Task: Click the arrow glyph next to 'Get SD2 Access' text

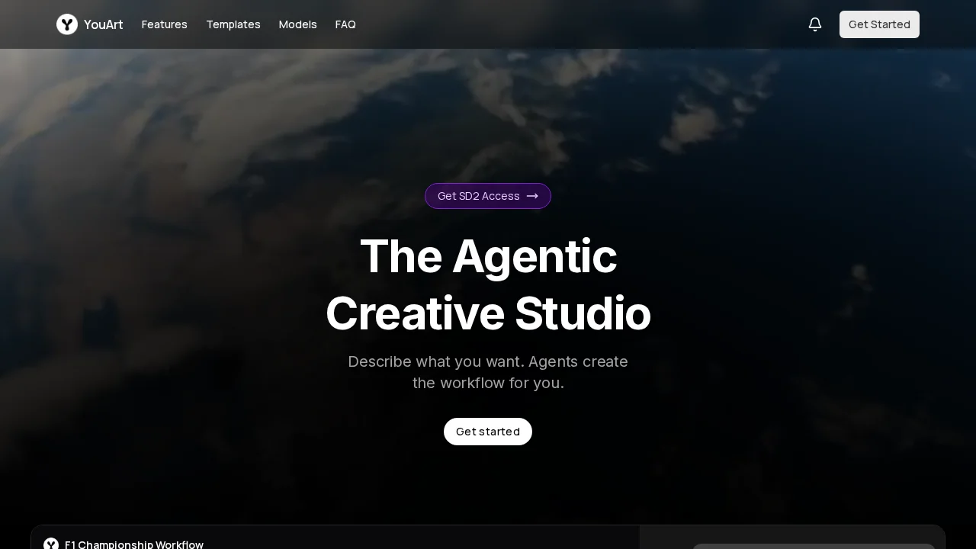Action: point(532,196)
